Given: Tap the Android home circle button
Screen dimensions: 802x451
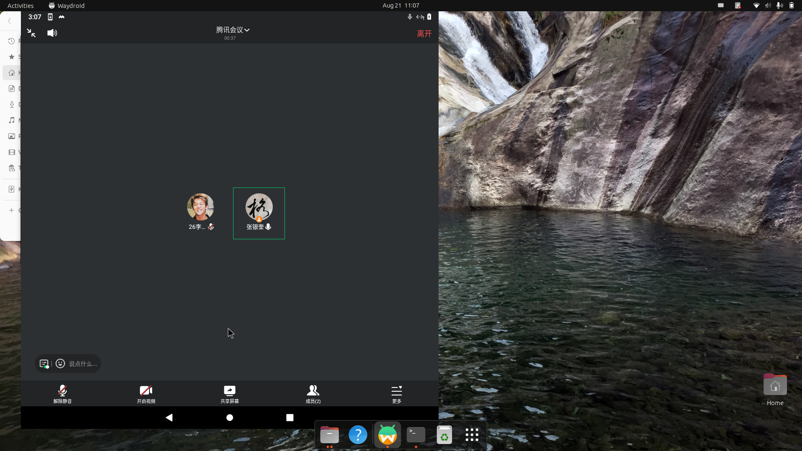Looking at the screenshot, I should [230, 418].
